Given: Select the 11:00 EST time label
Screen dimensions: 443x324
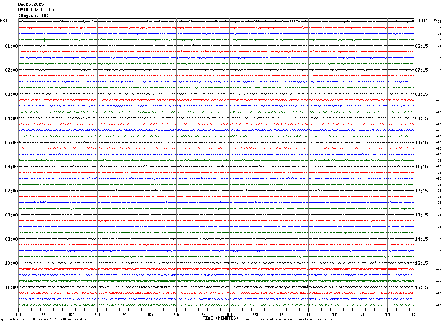Looking at the screenshot, I should tap(11, 287).
